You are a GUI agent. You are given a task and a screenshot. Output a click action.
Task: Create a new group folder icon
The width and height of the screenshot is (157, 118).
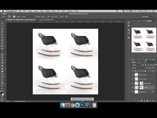click(x=148, y=101)
